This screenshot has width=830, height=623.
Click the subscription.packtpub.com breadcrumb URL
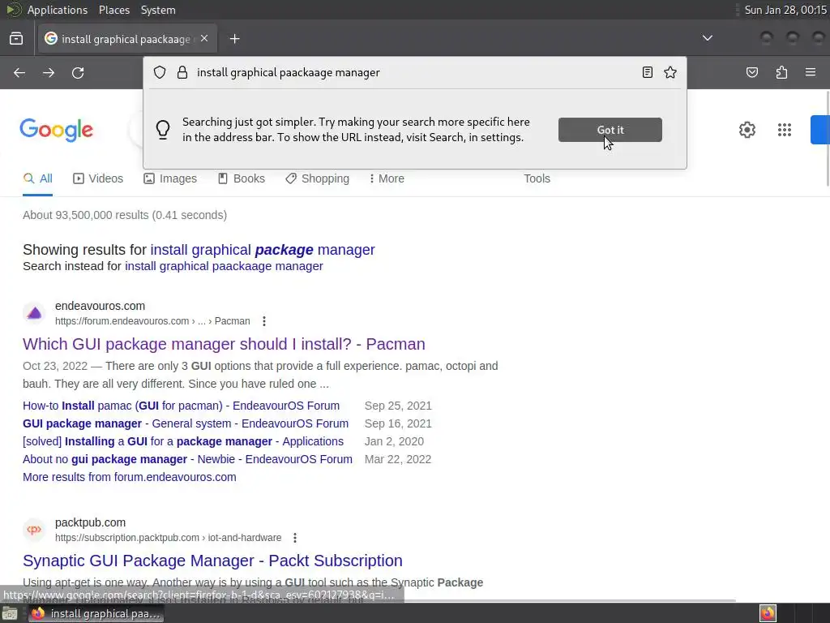tap(169, 538)
